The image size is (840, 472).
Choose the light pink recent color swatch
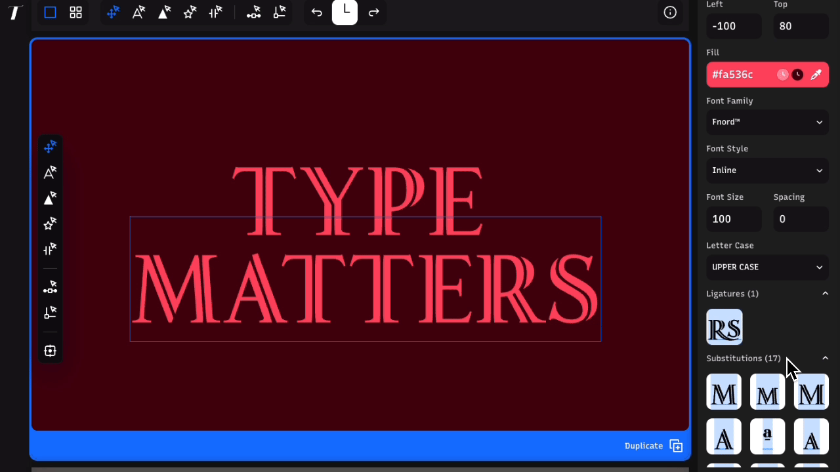pos(783,75)
